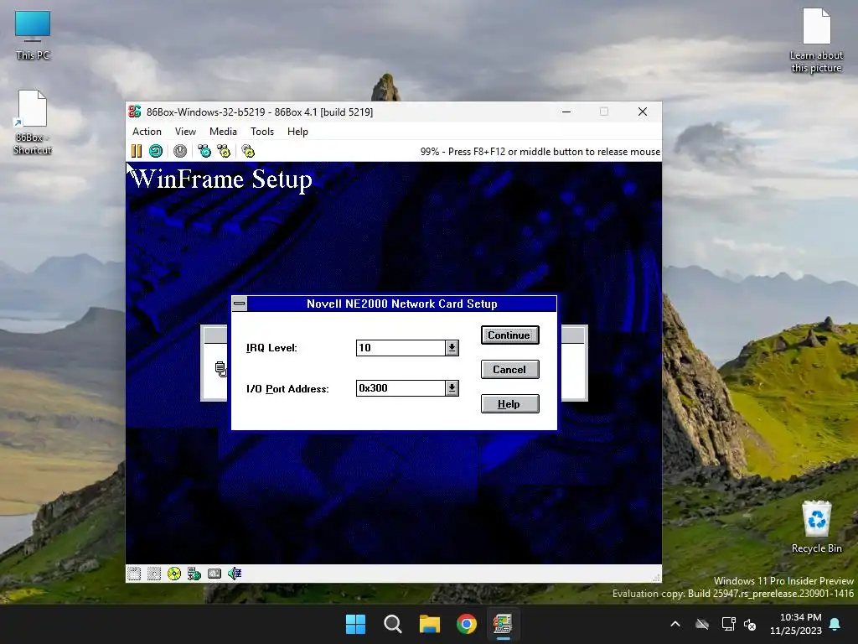Click the hard disk status bar icon

pyautogui.click(x=214, y=574)
